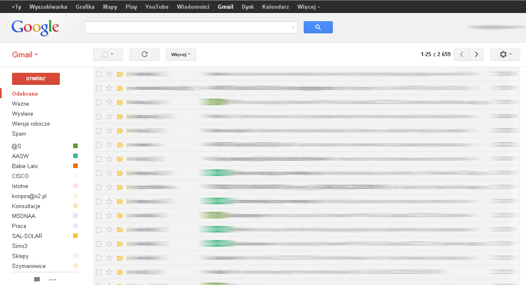Click the swatch next to Konsultacje label
Viewport: 526px width, 285px height.
click(x=75, y=206)
